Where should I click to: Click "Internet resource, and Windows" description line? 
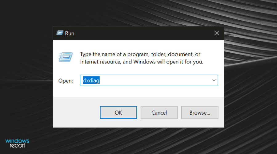pyautogui.click(x=118, y=62)
